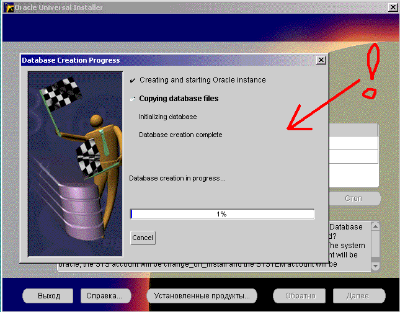Click scroll down arrow in description box
The width and height of the screenshot is (400, 312).
(x=375, y=266)
